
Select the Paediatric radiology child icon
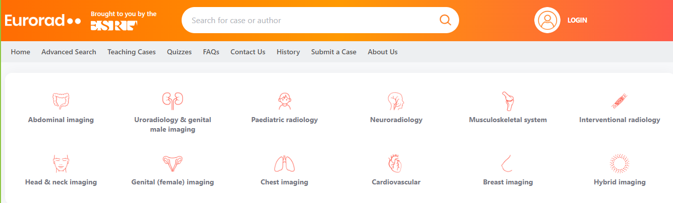tap(285, 101)
